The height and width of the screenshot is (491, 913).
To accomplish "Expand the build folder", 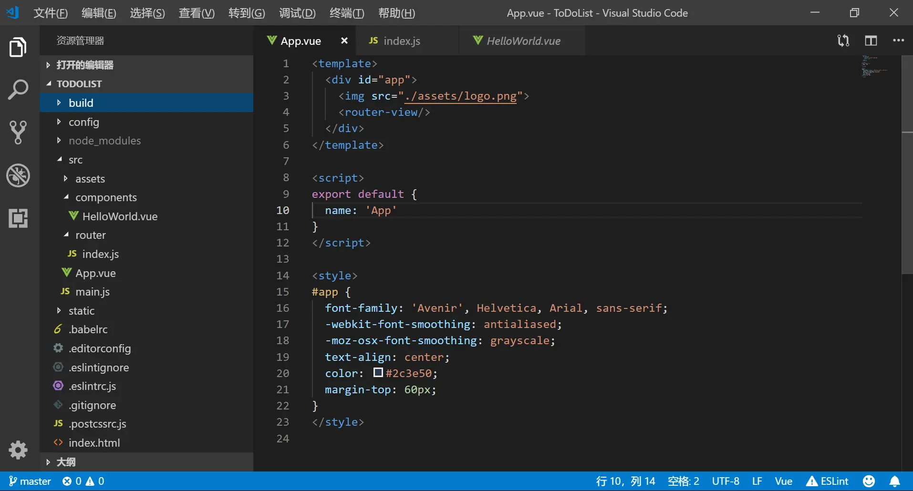I will click(59, 102).
